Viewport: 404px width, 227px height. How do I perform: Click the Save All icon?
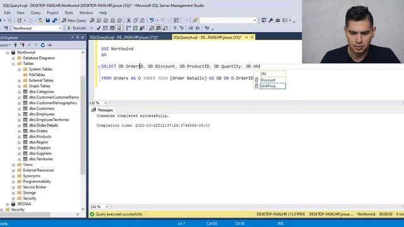[x=55, y=20]
